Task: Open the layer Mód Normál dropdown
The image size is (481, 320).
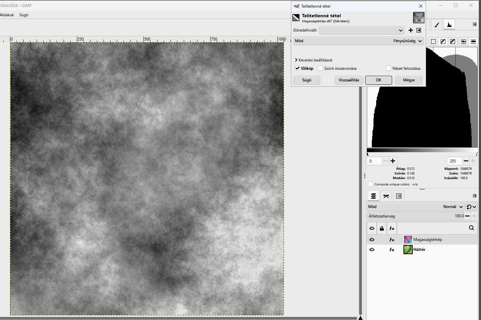Action: 415,207
